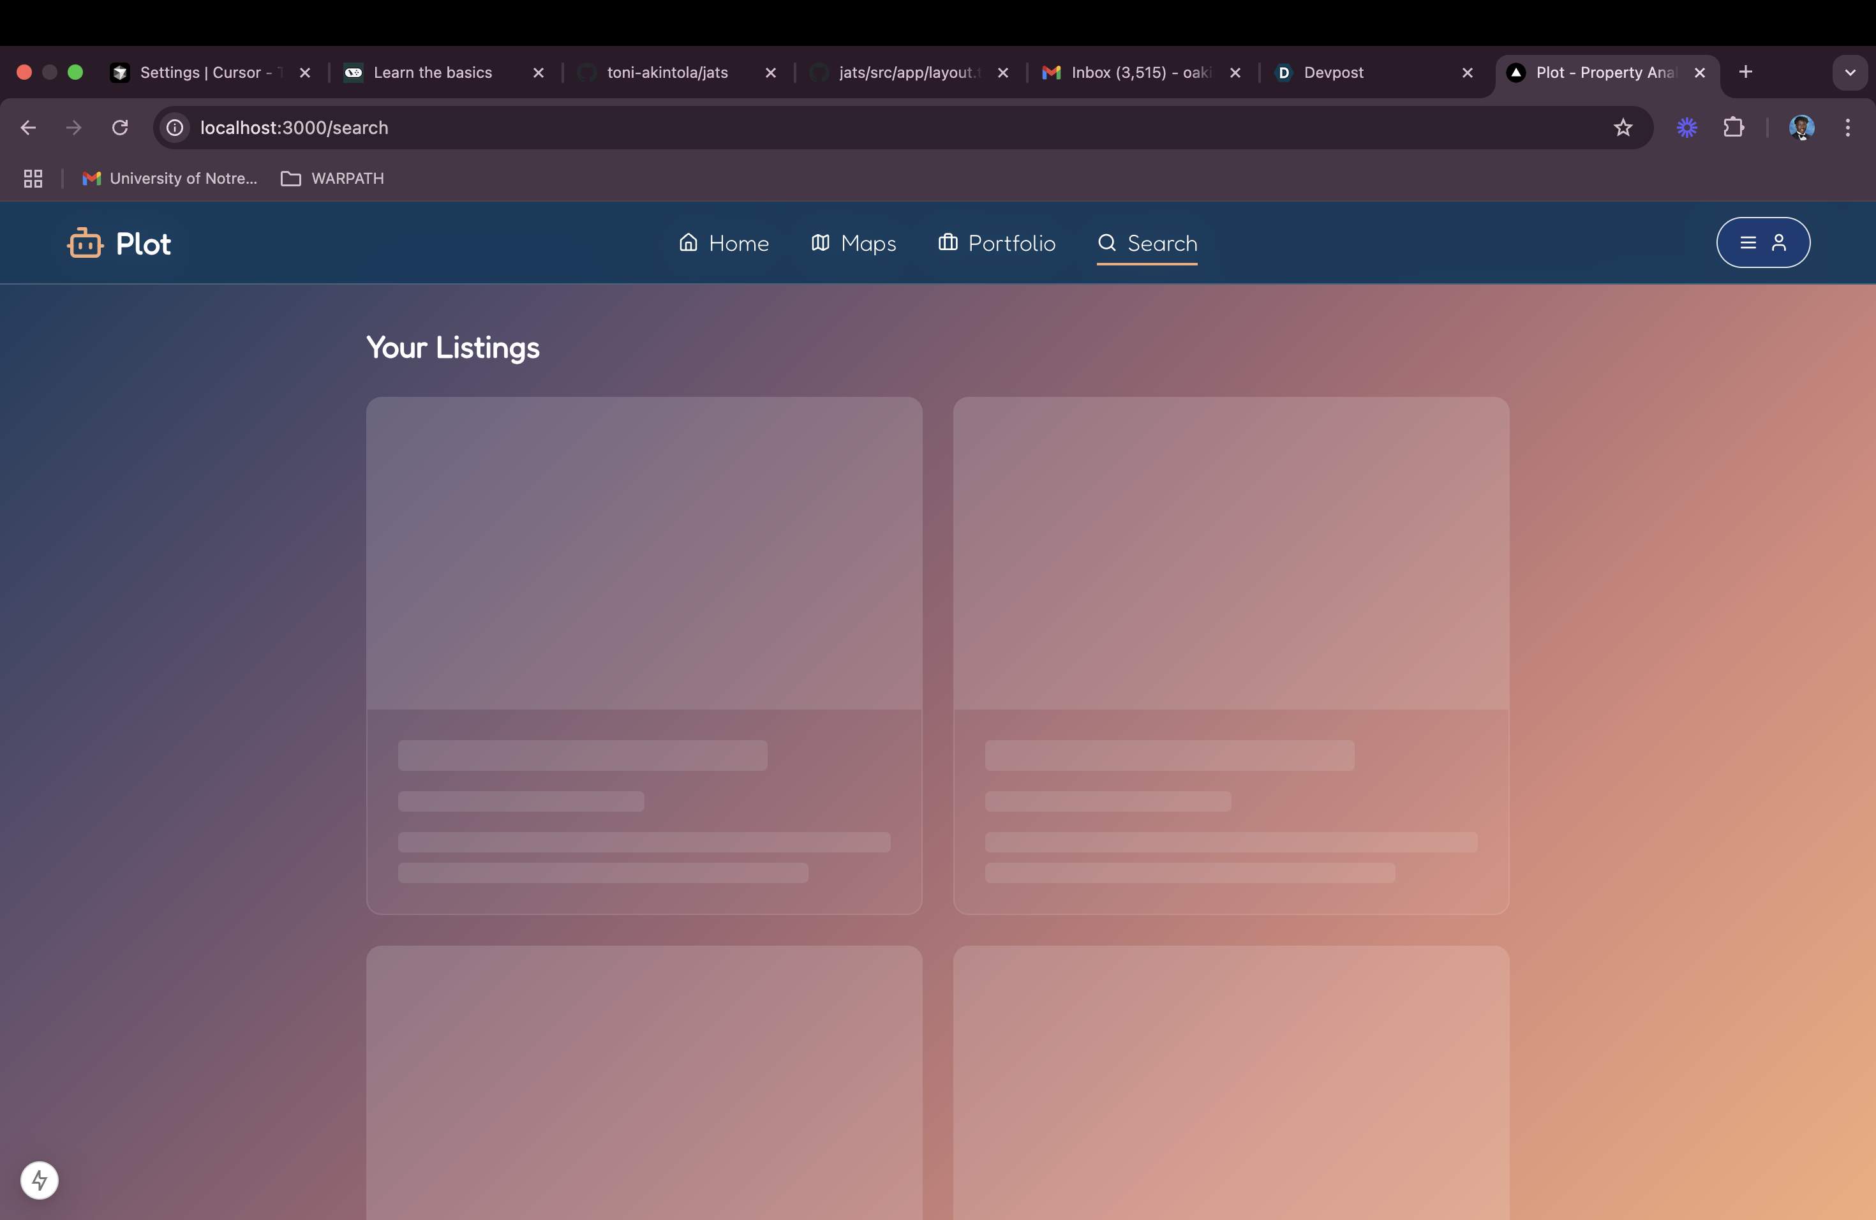Open the WARPATH bookmarks folder
The width and height of the screenshot is (1876, 1220).
(x=332, y=179)
